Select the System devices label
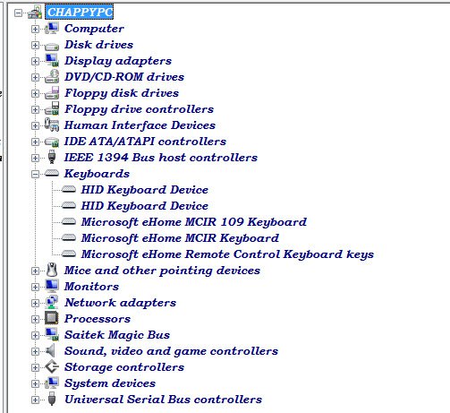 point(110,383)
